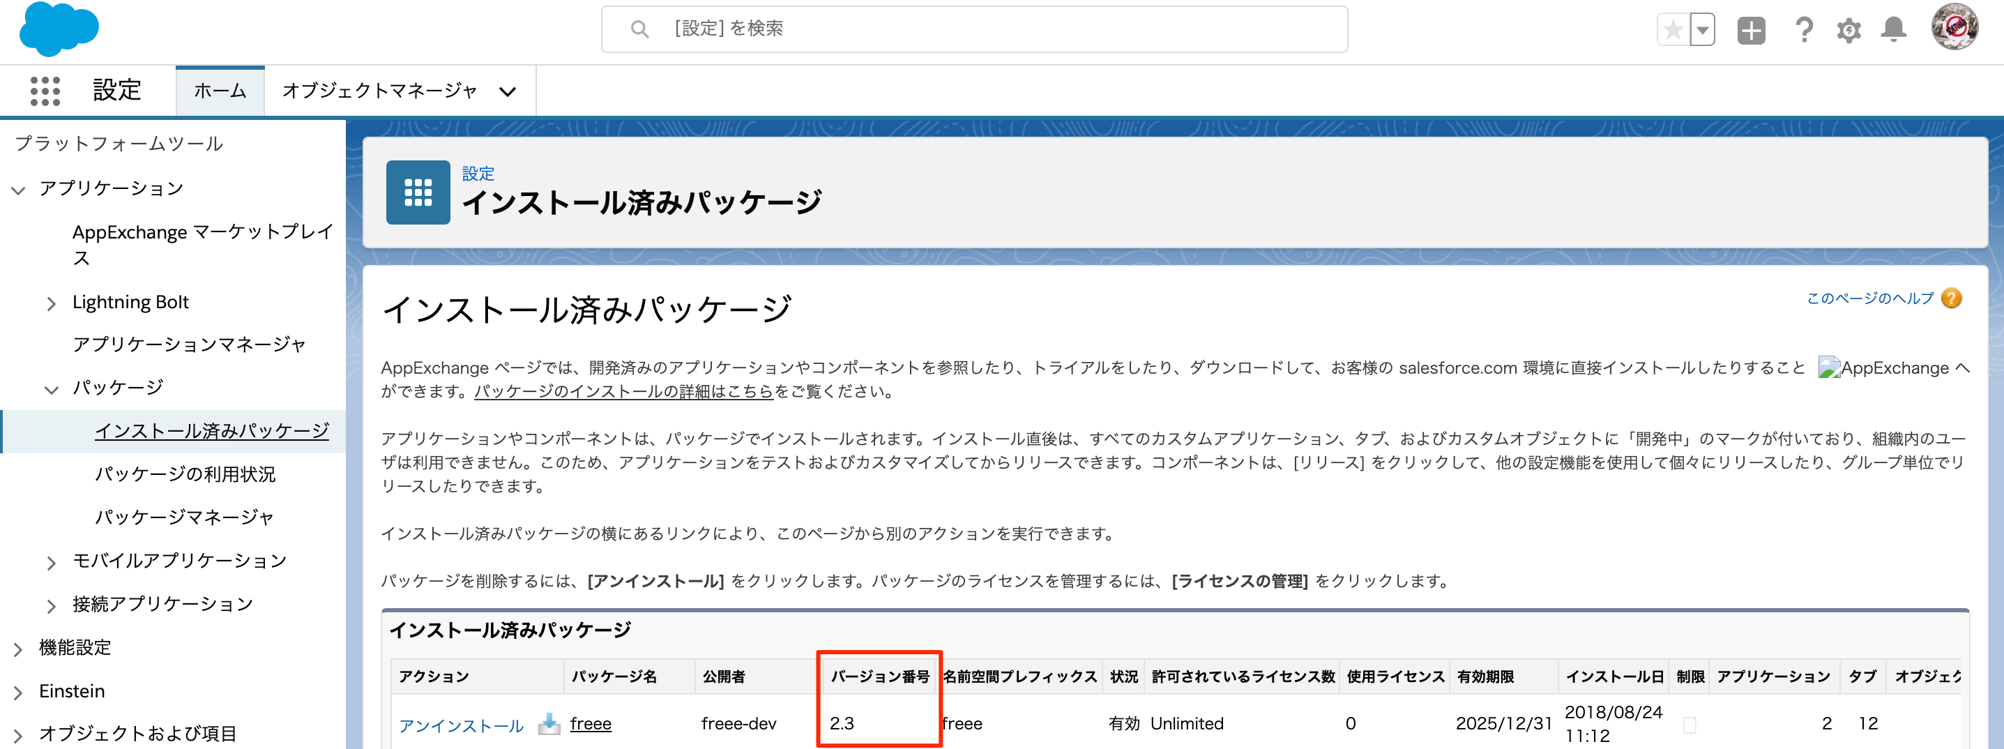2004x749 pixels.
Task: Click the プラットフォームツール sidebar heading
Action: tap(119, 144)
